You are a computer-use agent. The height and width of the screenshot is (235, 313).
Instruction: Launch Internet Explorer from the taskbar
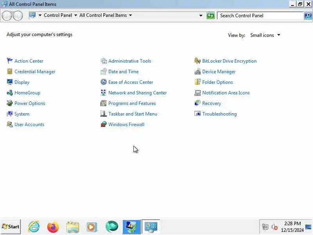click(34, 227)
